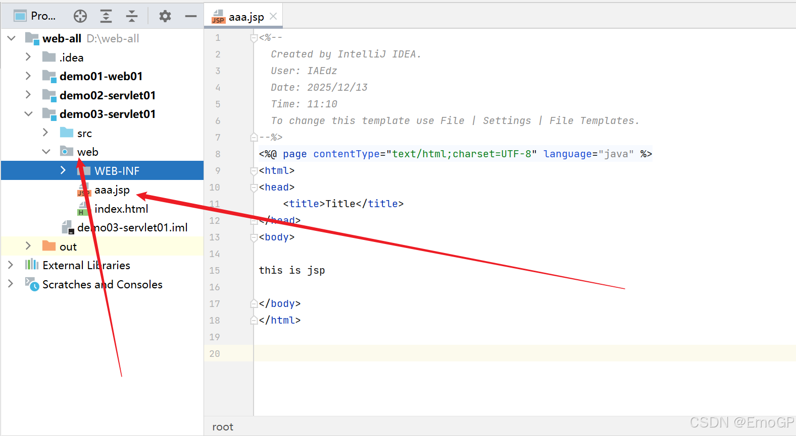Click the fold end marker at line 18
Viewport: 796px width, 436px height.
[254, 320]
